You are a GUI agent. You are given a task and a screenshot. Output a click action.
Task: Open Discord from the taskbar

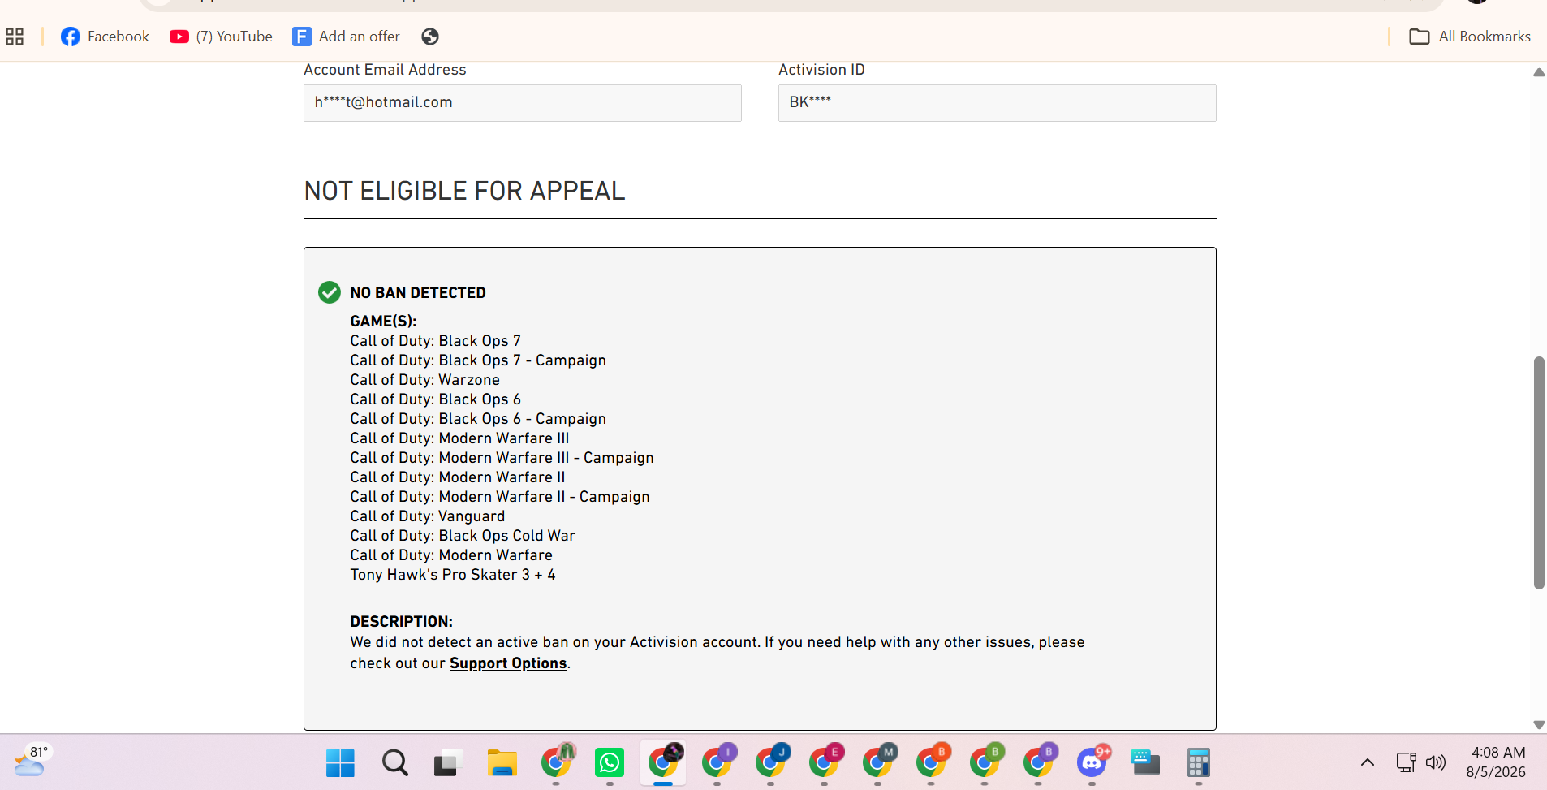click(1092, 762)
